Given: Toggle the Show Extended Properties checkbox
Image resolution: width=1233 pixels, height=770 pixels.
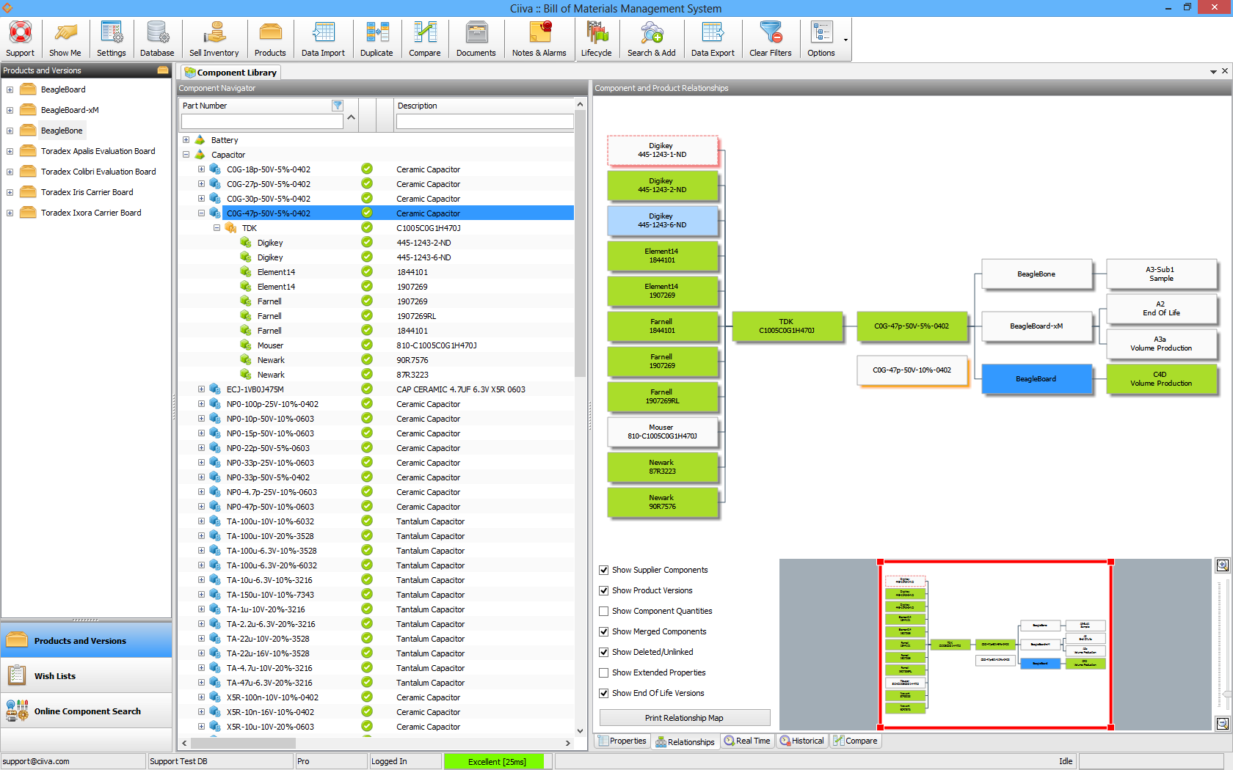Looking at the screenshot, I should 604,672.
